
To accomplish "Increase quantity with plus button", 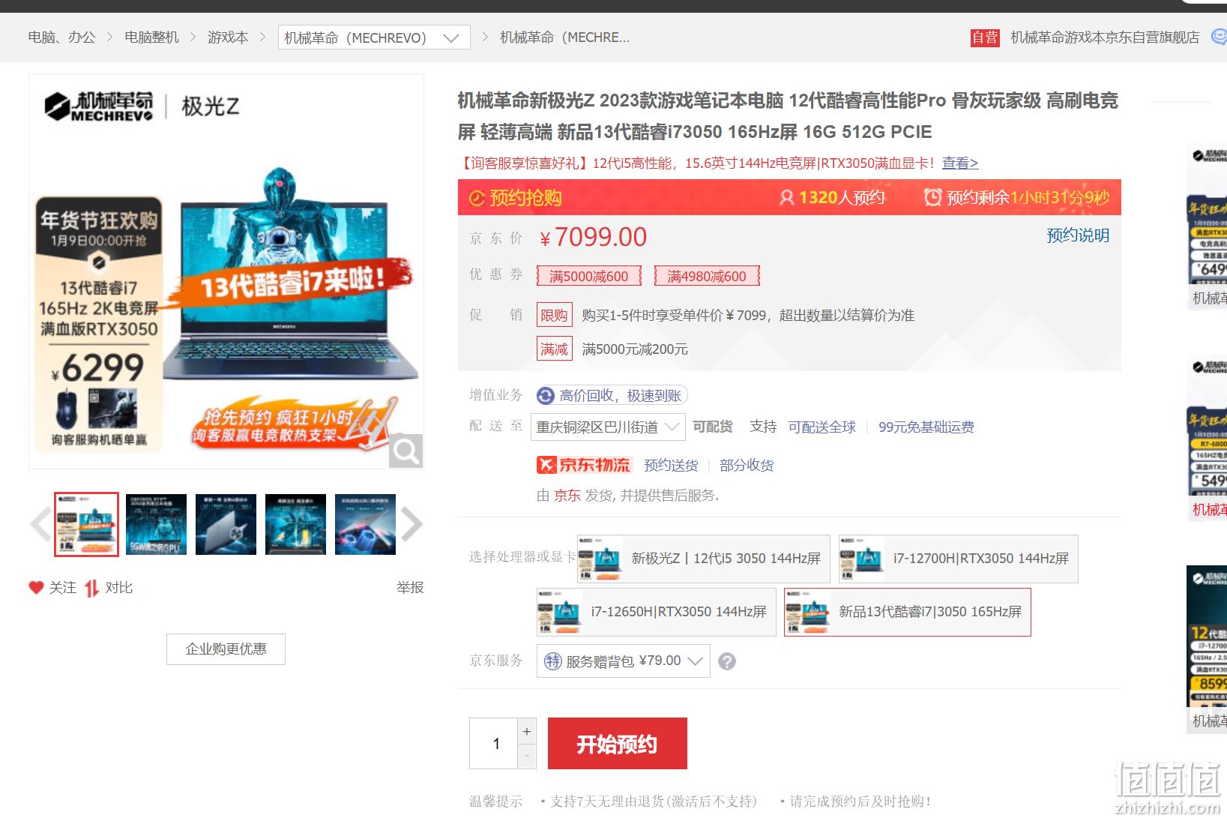I will pyautogui.click(x=527, y=731).
